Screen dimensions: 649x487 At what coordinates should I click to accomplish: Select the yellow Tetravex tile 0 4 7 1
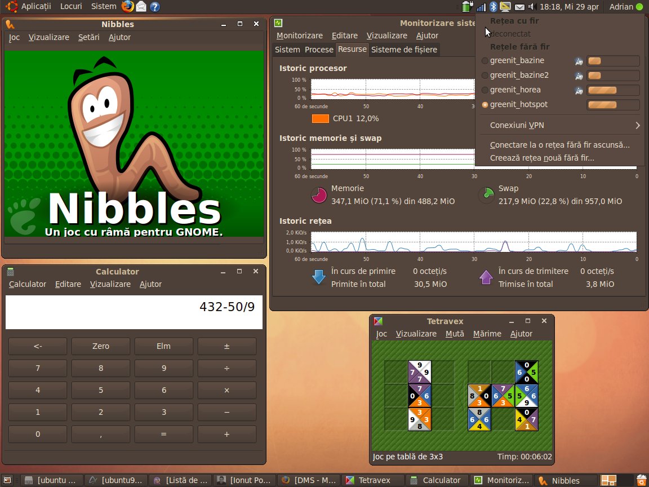527,419
